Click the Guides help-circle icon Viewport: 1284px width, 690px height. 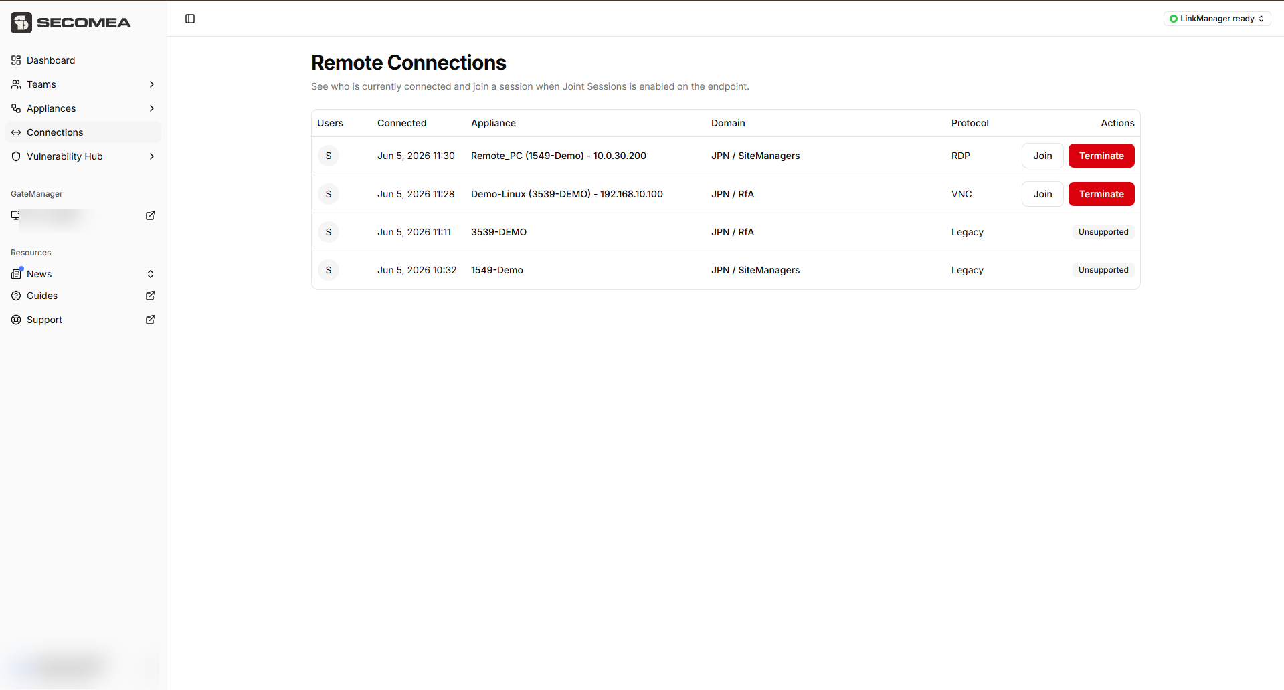click(x=16, y=296)
